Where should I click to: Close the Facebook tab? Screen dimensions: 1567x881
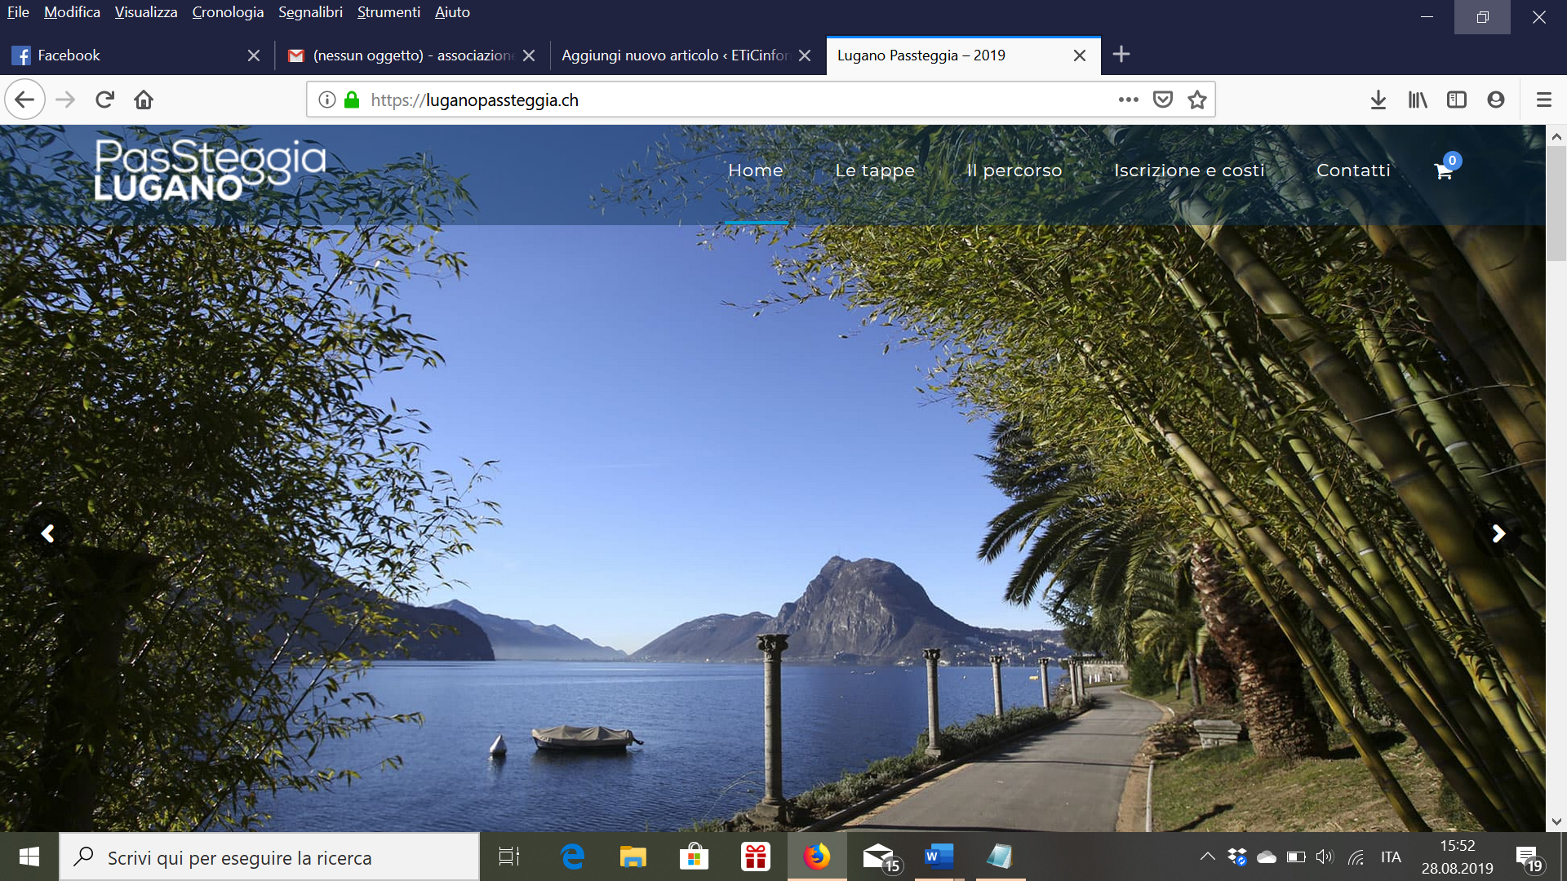[254, 55]
